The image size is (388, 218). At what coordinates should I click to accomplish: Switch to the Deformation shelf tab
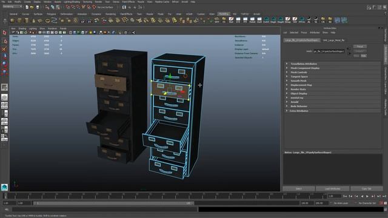pyautogui.click(x=67, y=14)
